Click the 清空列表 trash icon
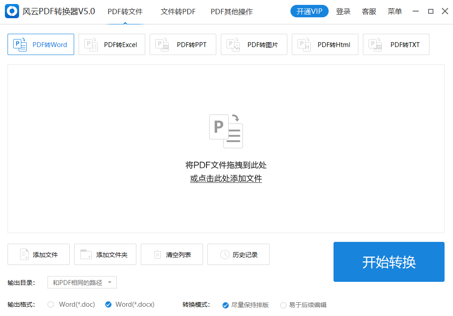453x316 pixels. click(158, 254)
